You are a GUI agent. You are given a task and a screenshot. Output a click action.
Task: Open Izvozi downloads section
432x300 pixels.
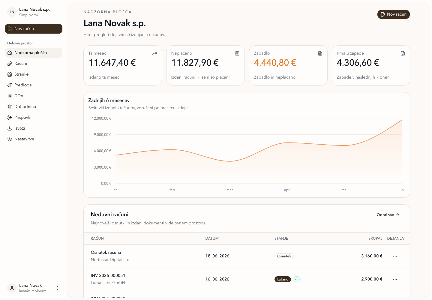pos(34,128)
